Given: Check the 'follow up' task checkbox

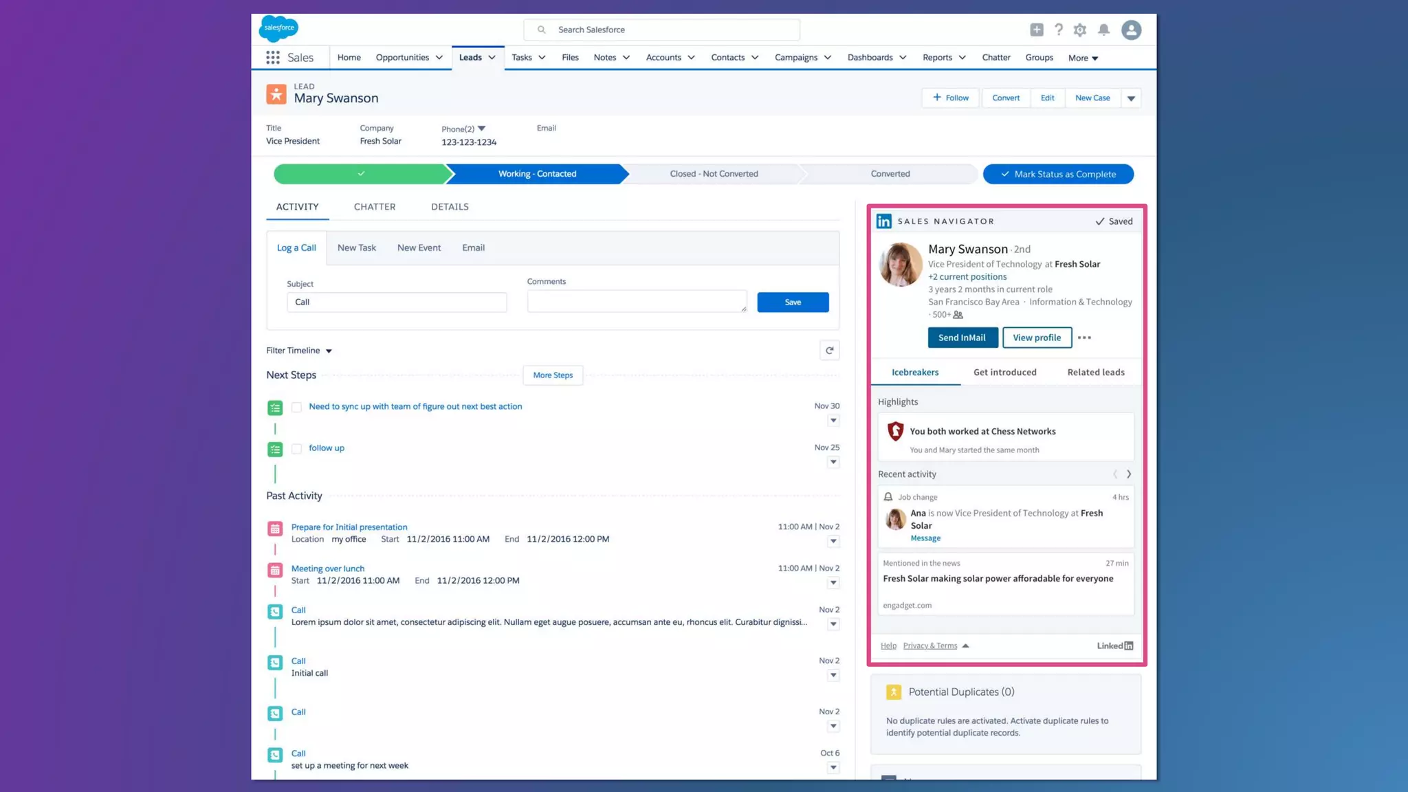Looking at the screenshot, I should (296, 448).
